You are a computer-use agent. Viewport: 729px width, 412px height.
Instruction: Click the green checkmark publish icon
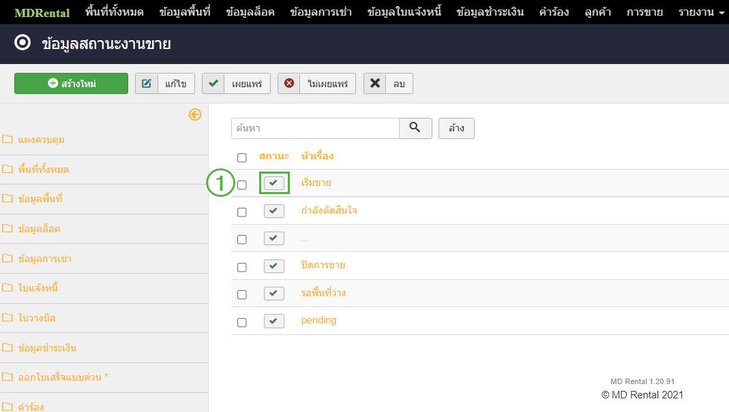pyautogui.click(x=213, y=84)
